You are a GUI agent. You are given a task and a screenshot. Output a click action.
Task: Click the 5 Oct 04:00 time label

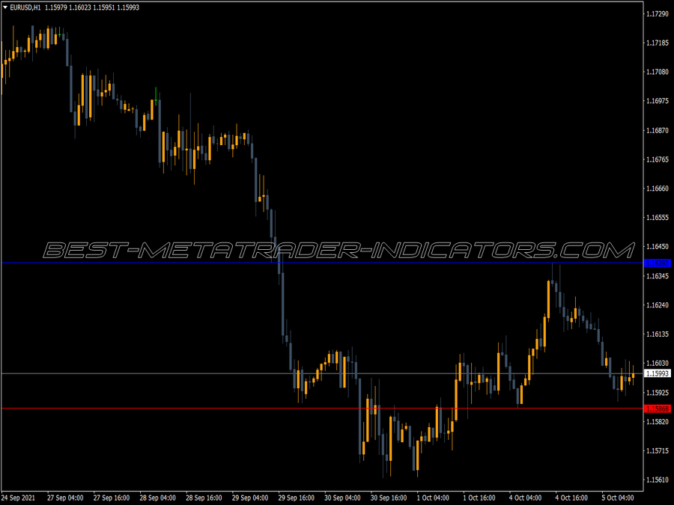[618, 498]
